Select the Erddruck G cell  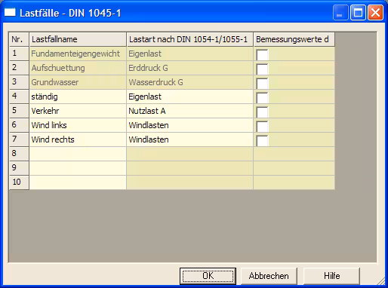click(x=190, y=68)
